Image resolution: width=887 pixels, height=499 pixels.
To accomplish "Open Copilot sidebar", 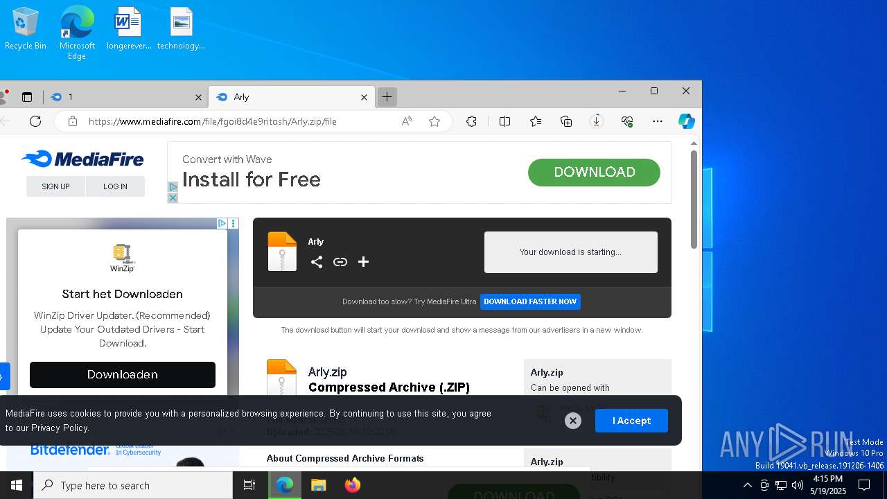I will 686,121.
